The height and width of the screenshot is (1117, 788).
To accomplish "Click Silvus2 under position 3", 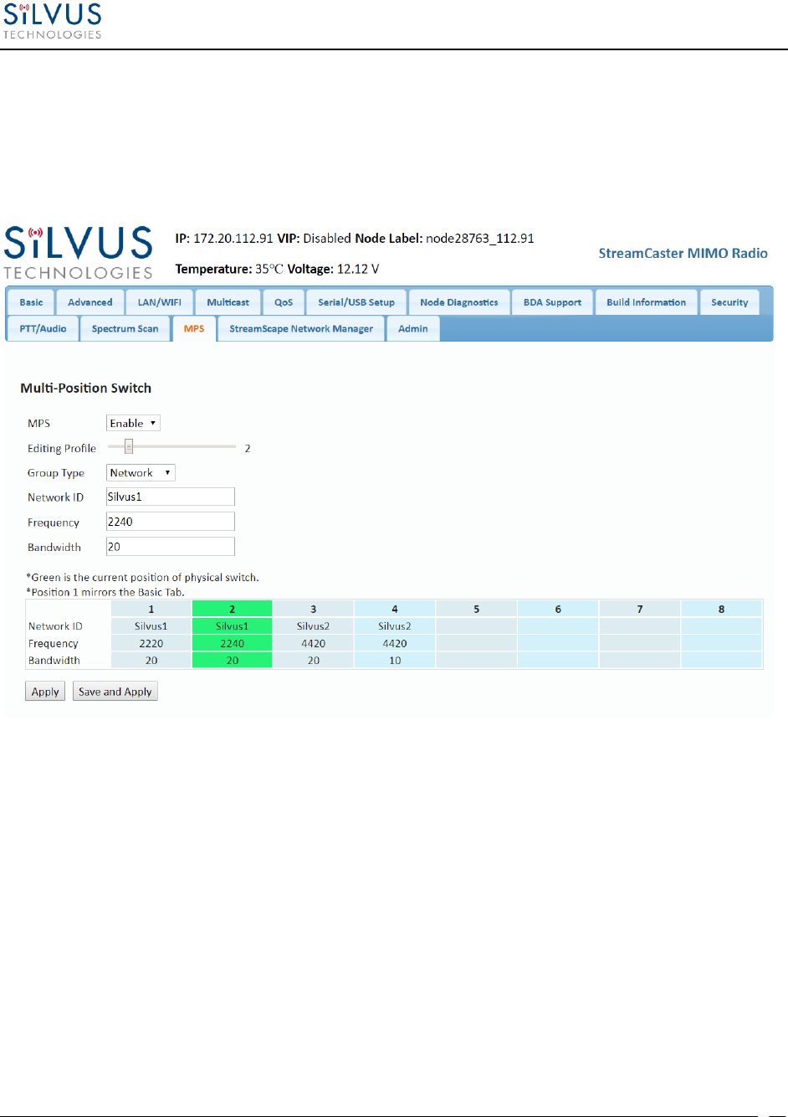I will [x=314, y=625].
